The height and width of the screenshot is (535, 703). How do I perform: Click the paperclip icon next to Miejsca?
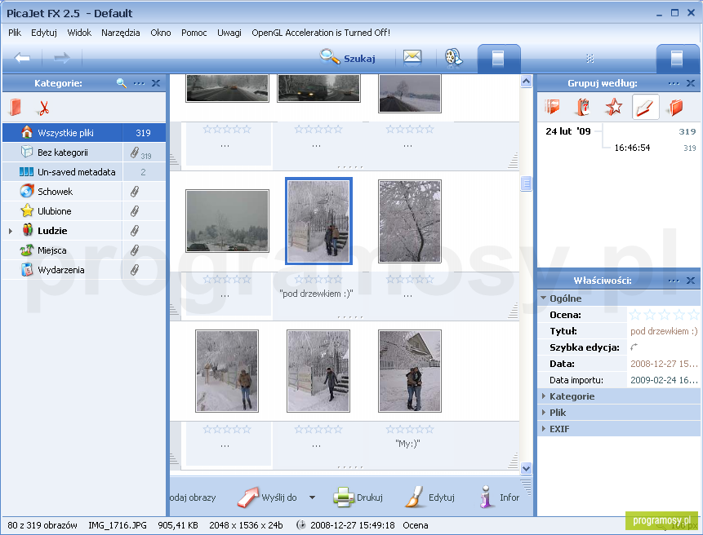click(x=134, y=250)
